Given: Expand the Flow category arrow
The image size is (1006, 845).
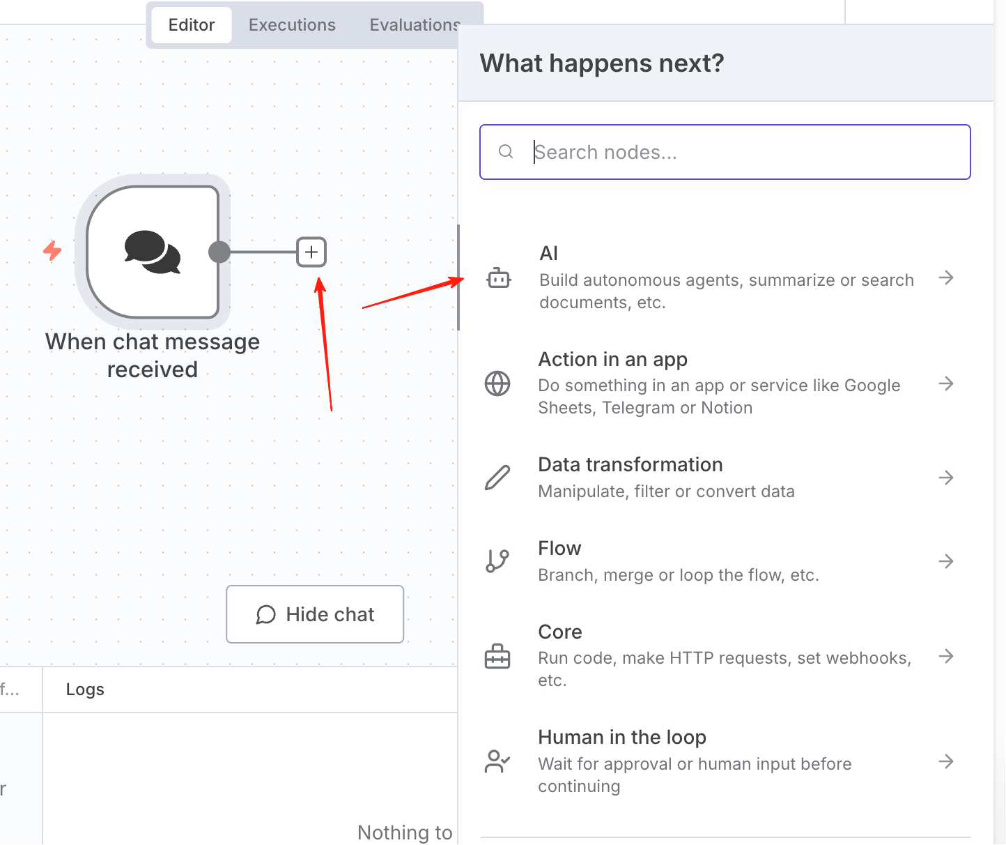Looking at the screenshot, I should (946, 561).
